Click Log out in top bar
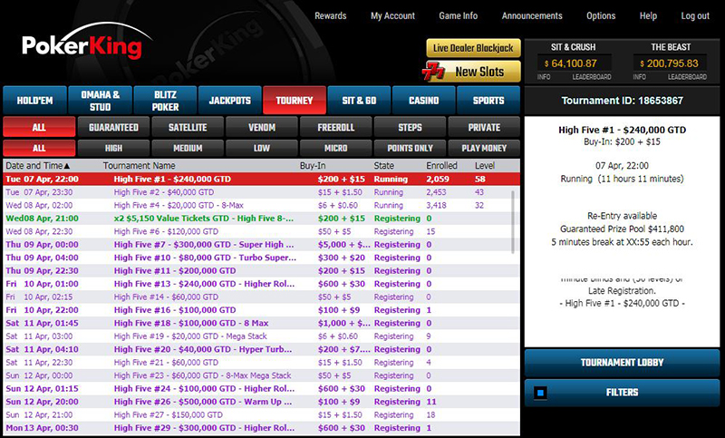The image size is (725, 438). click(x=695, y=16)
